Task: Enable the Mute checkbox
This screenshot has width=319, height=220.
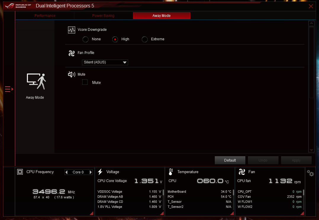Action: pos(85,82)
